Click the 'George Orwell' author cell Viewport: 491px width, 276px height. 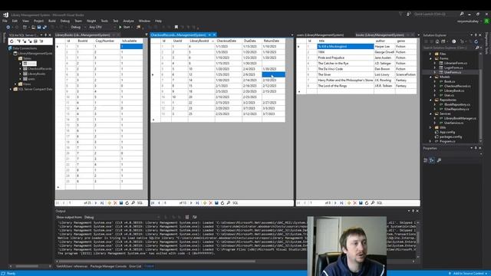pyautogui.click(x=384, y=52)
